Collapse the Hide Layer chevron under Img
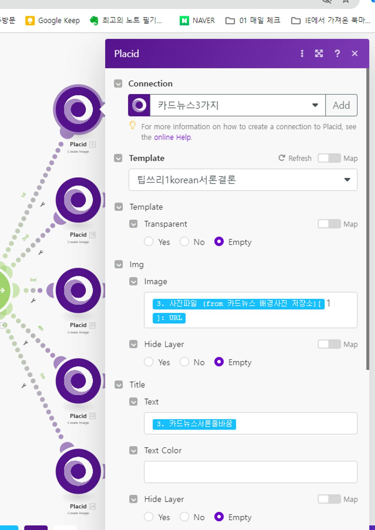 point(133,344)
